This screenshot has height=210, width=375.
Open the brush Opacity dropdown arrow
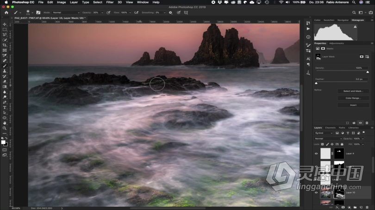coord(102,12)
